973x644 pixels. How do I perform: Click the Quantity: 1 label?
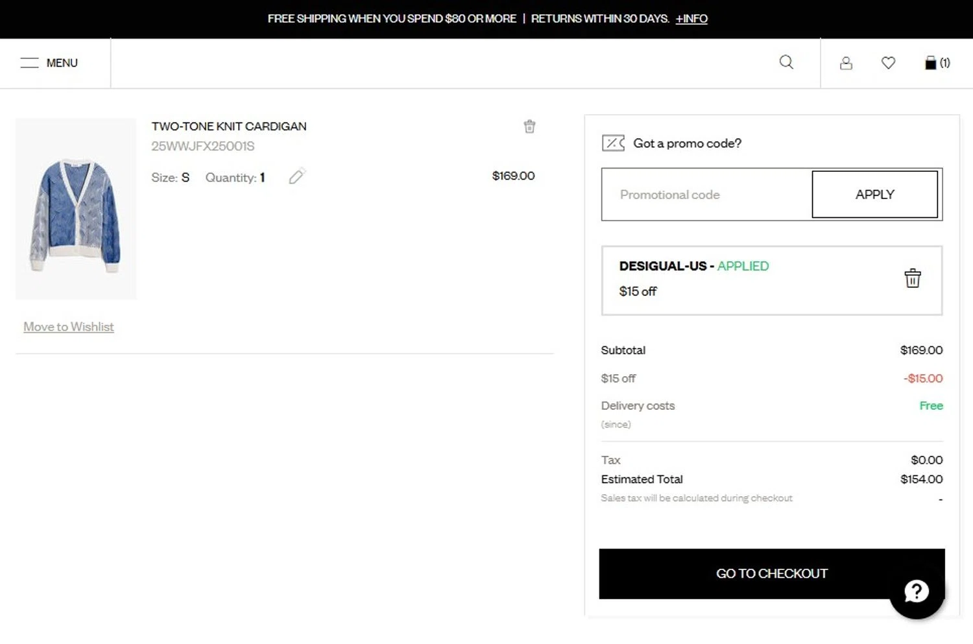pyautogui.click(x=235, y=178)
